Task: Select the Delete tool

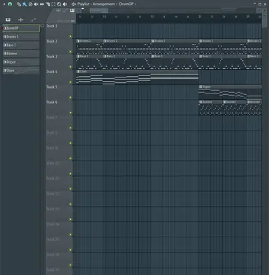Action: [30, 4]
